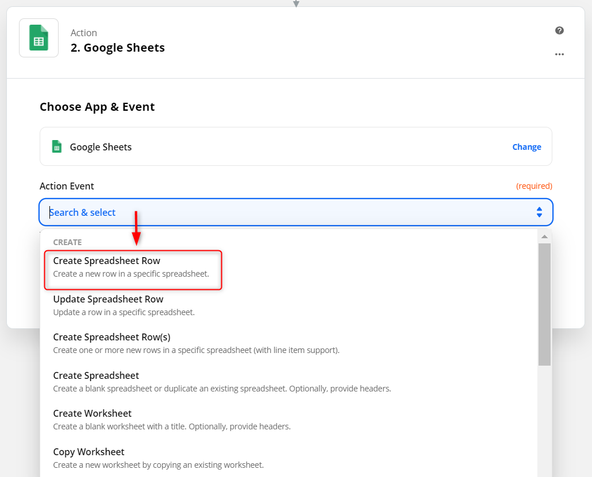Open the help question mark icon
The image size is (592, 477).
559,30
